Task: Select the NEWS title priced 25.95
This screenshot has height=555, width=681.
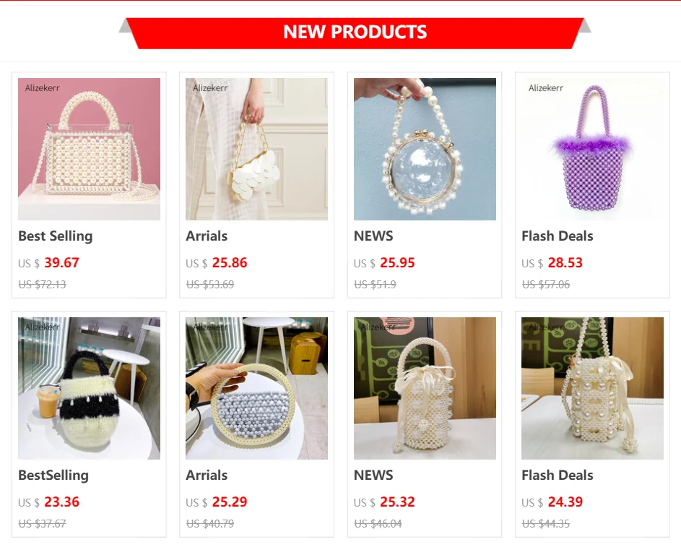Action: point(373,236)
